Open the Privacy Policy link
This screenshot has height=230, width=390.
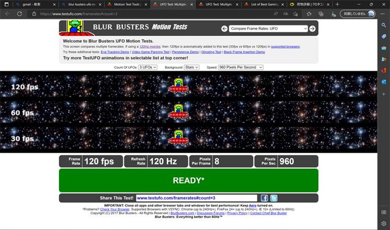click(237, 213)
